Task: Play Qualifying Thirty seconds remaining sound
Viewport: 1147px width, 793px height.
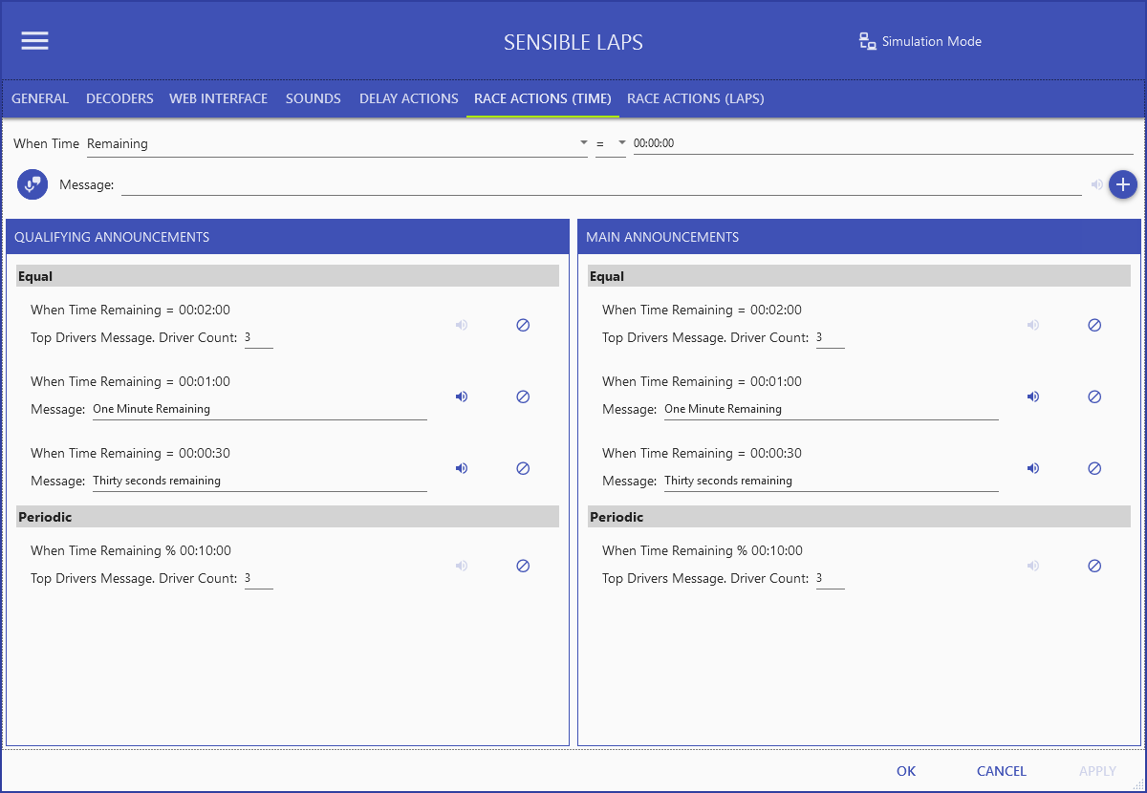Action: coord(462,468)
